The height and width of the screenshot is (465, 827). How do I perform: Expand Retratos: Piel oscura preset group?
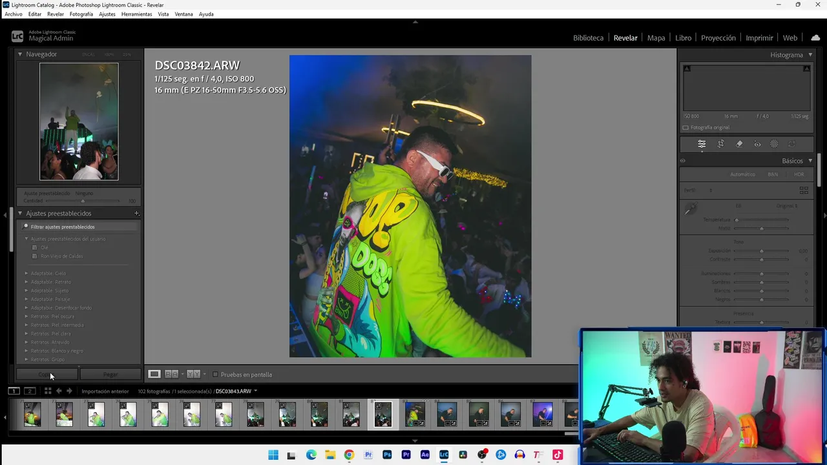26,316
